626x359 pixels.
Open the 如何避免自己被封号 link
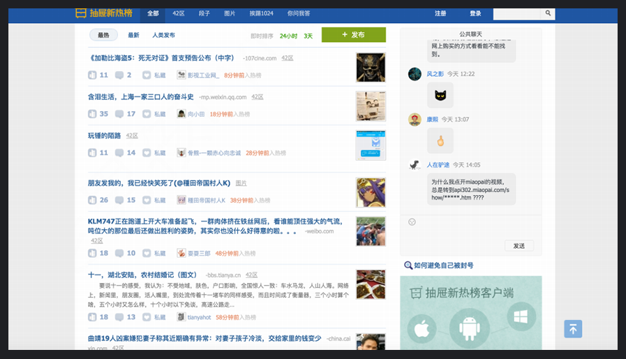(443, 265)
